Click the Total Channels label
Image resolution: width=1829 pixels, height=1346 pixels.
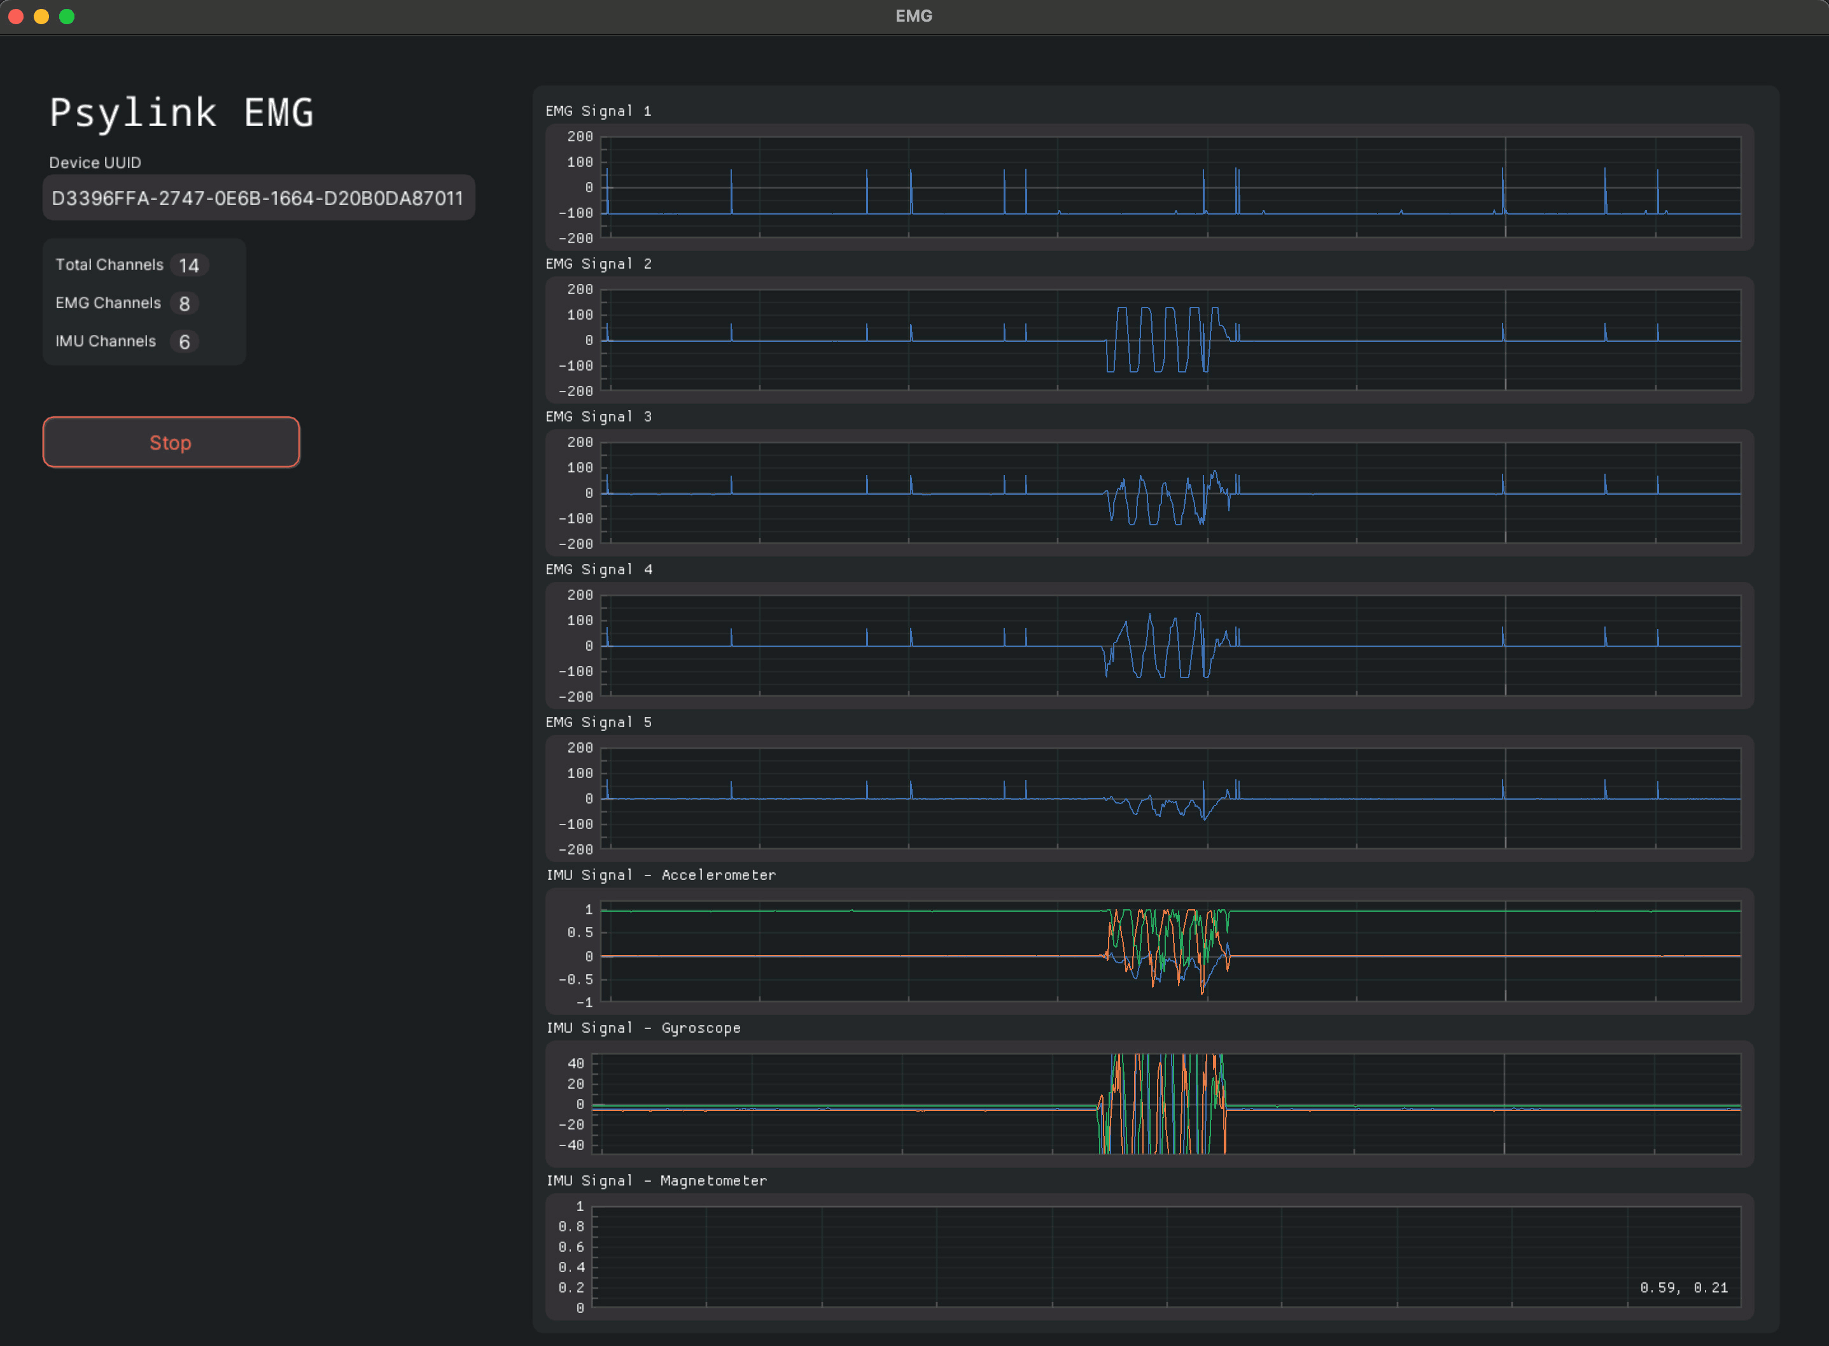tap(109, 265)
